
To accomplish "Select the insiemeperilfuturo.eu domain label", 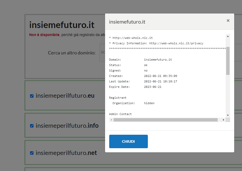I will (65, 96).
